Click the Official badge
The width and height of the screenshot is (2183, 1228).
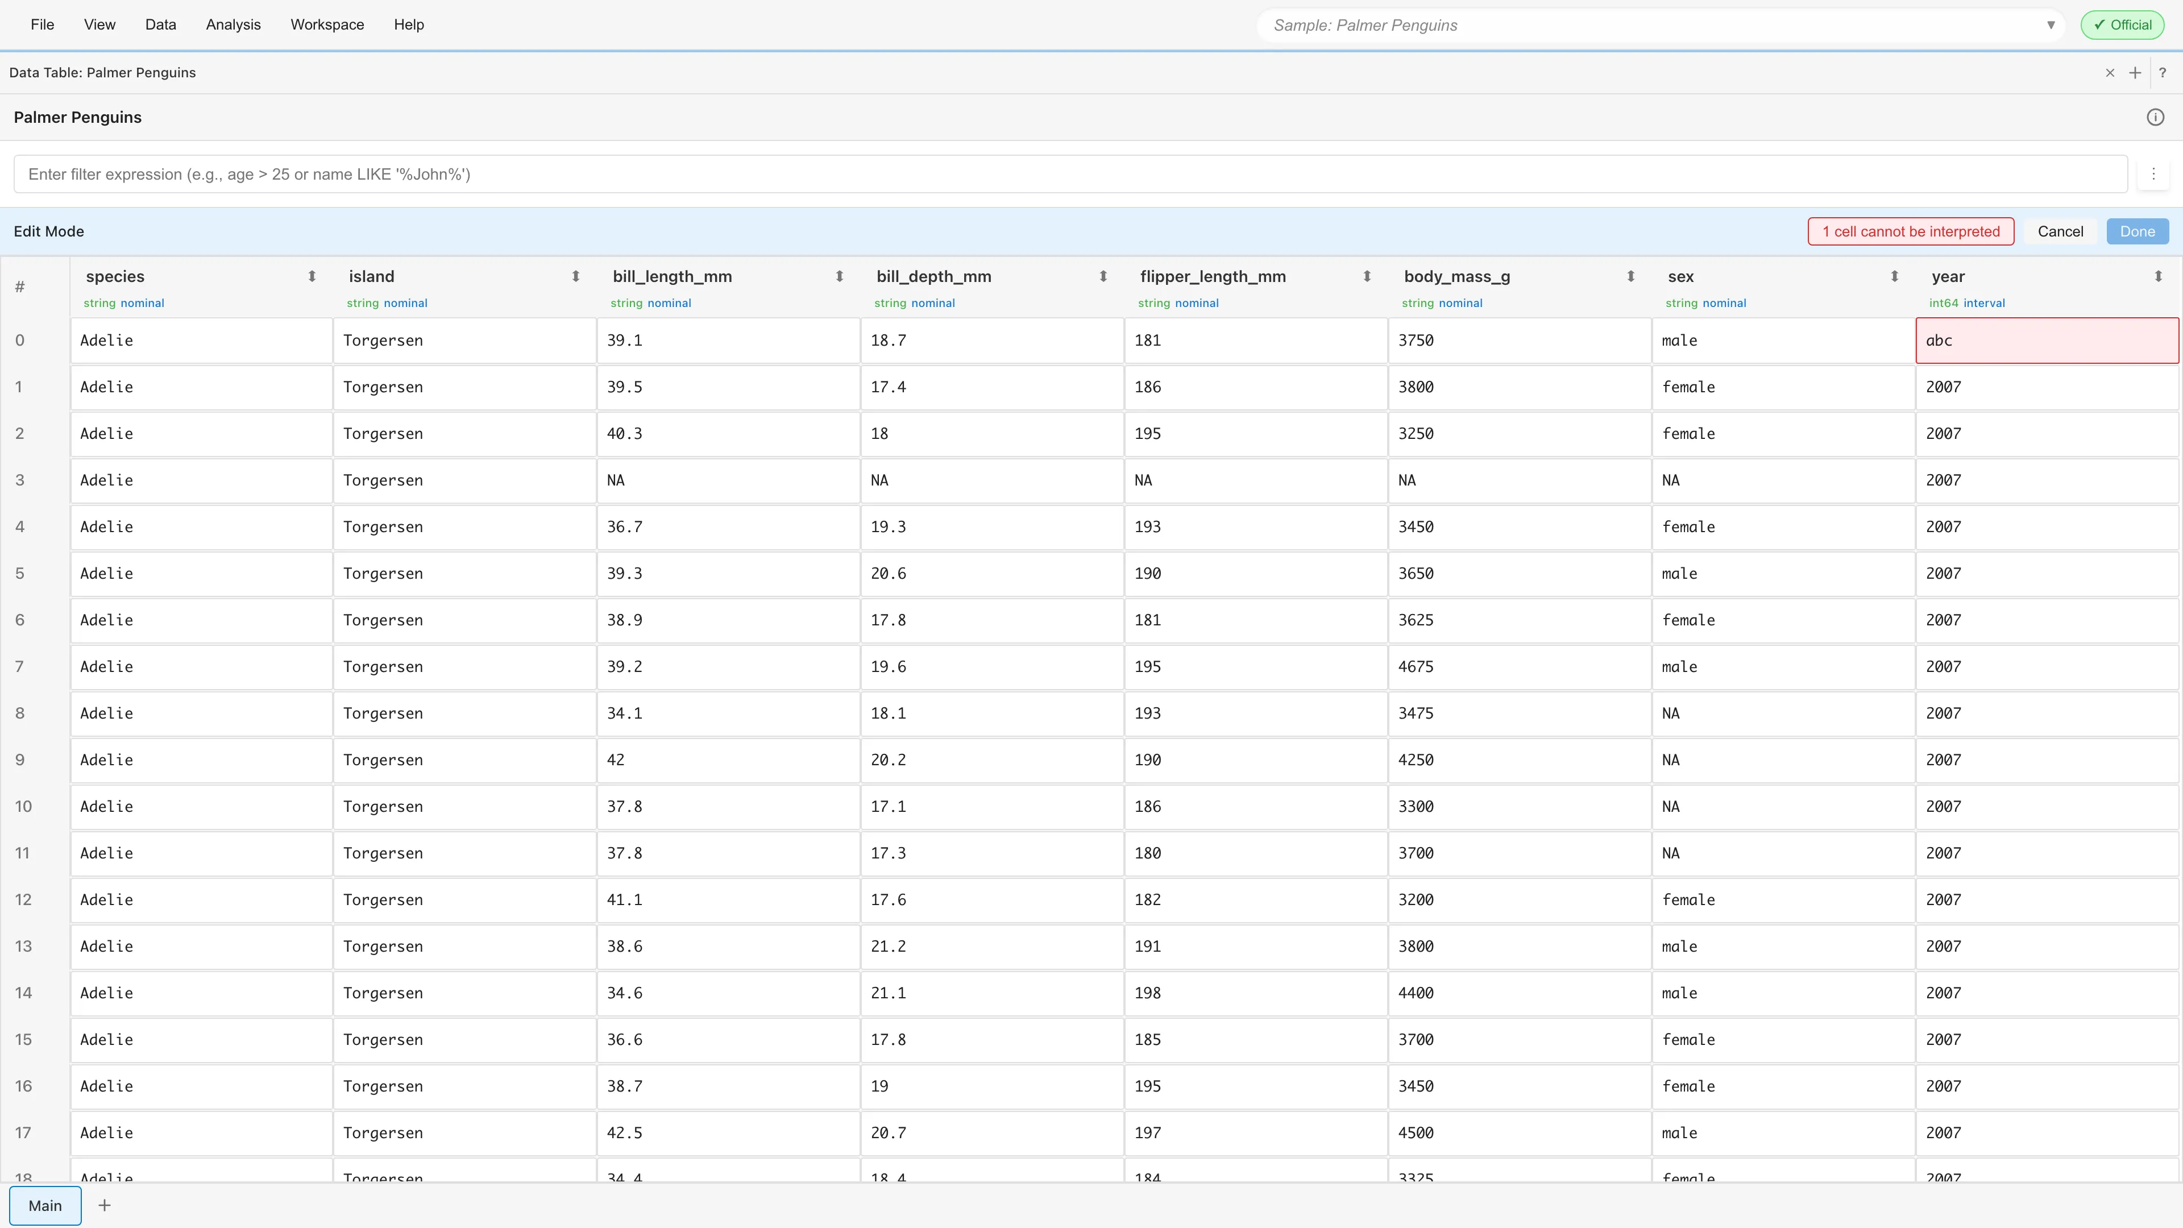coord(2122,24)
